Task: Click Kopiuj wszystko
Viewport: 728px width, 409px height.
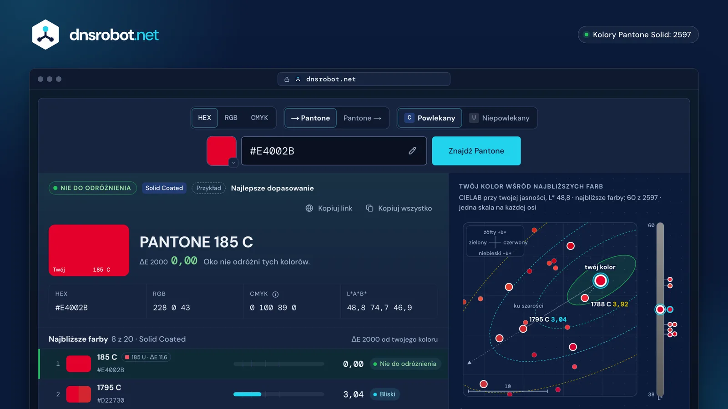Action: [399, 208]
